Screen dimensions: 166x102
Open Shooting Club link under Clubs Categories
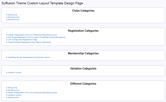point(14,17)
